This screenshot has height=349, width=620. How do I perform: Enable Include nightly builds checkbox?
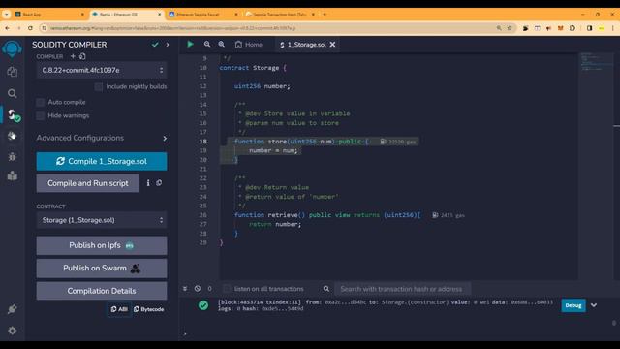click(x=99, y=86)
